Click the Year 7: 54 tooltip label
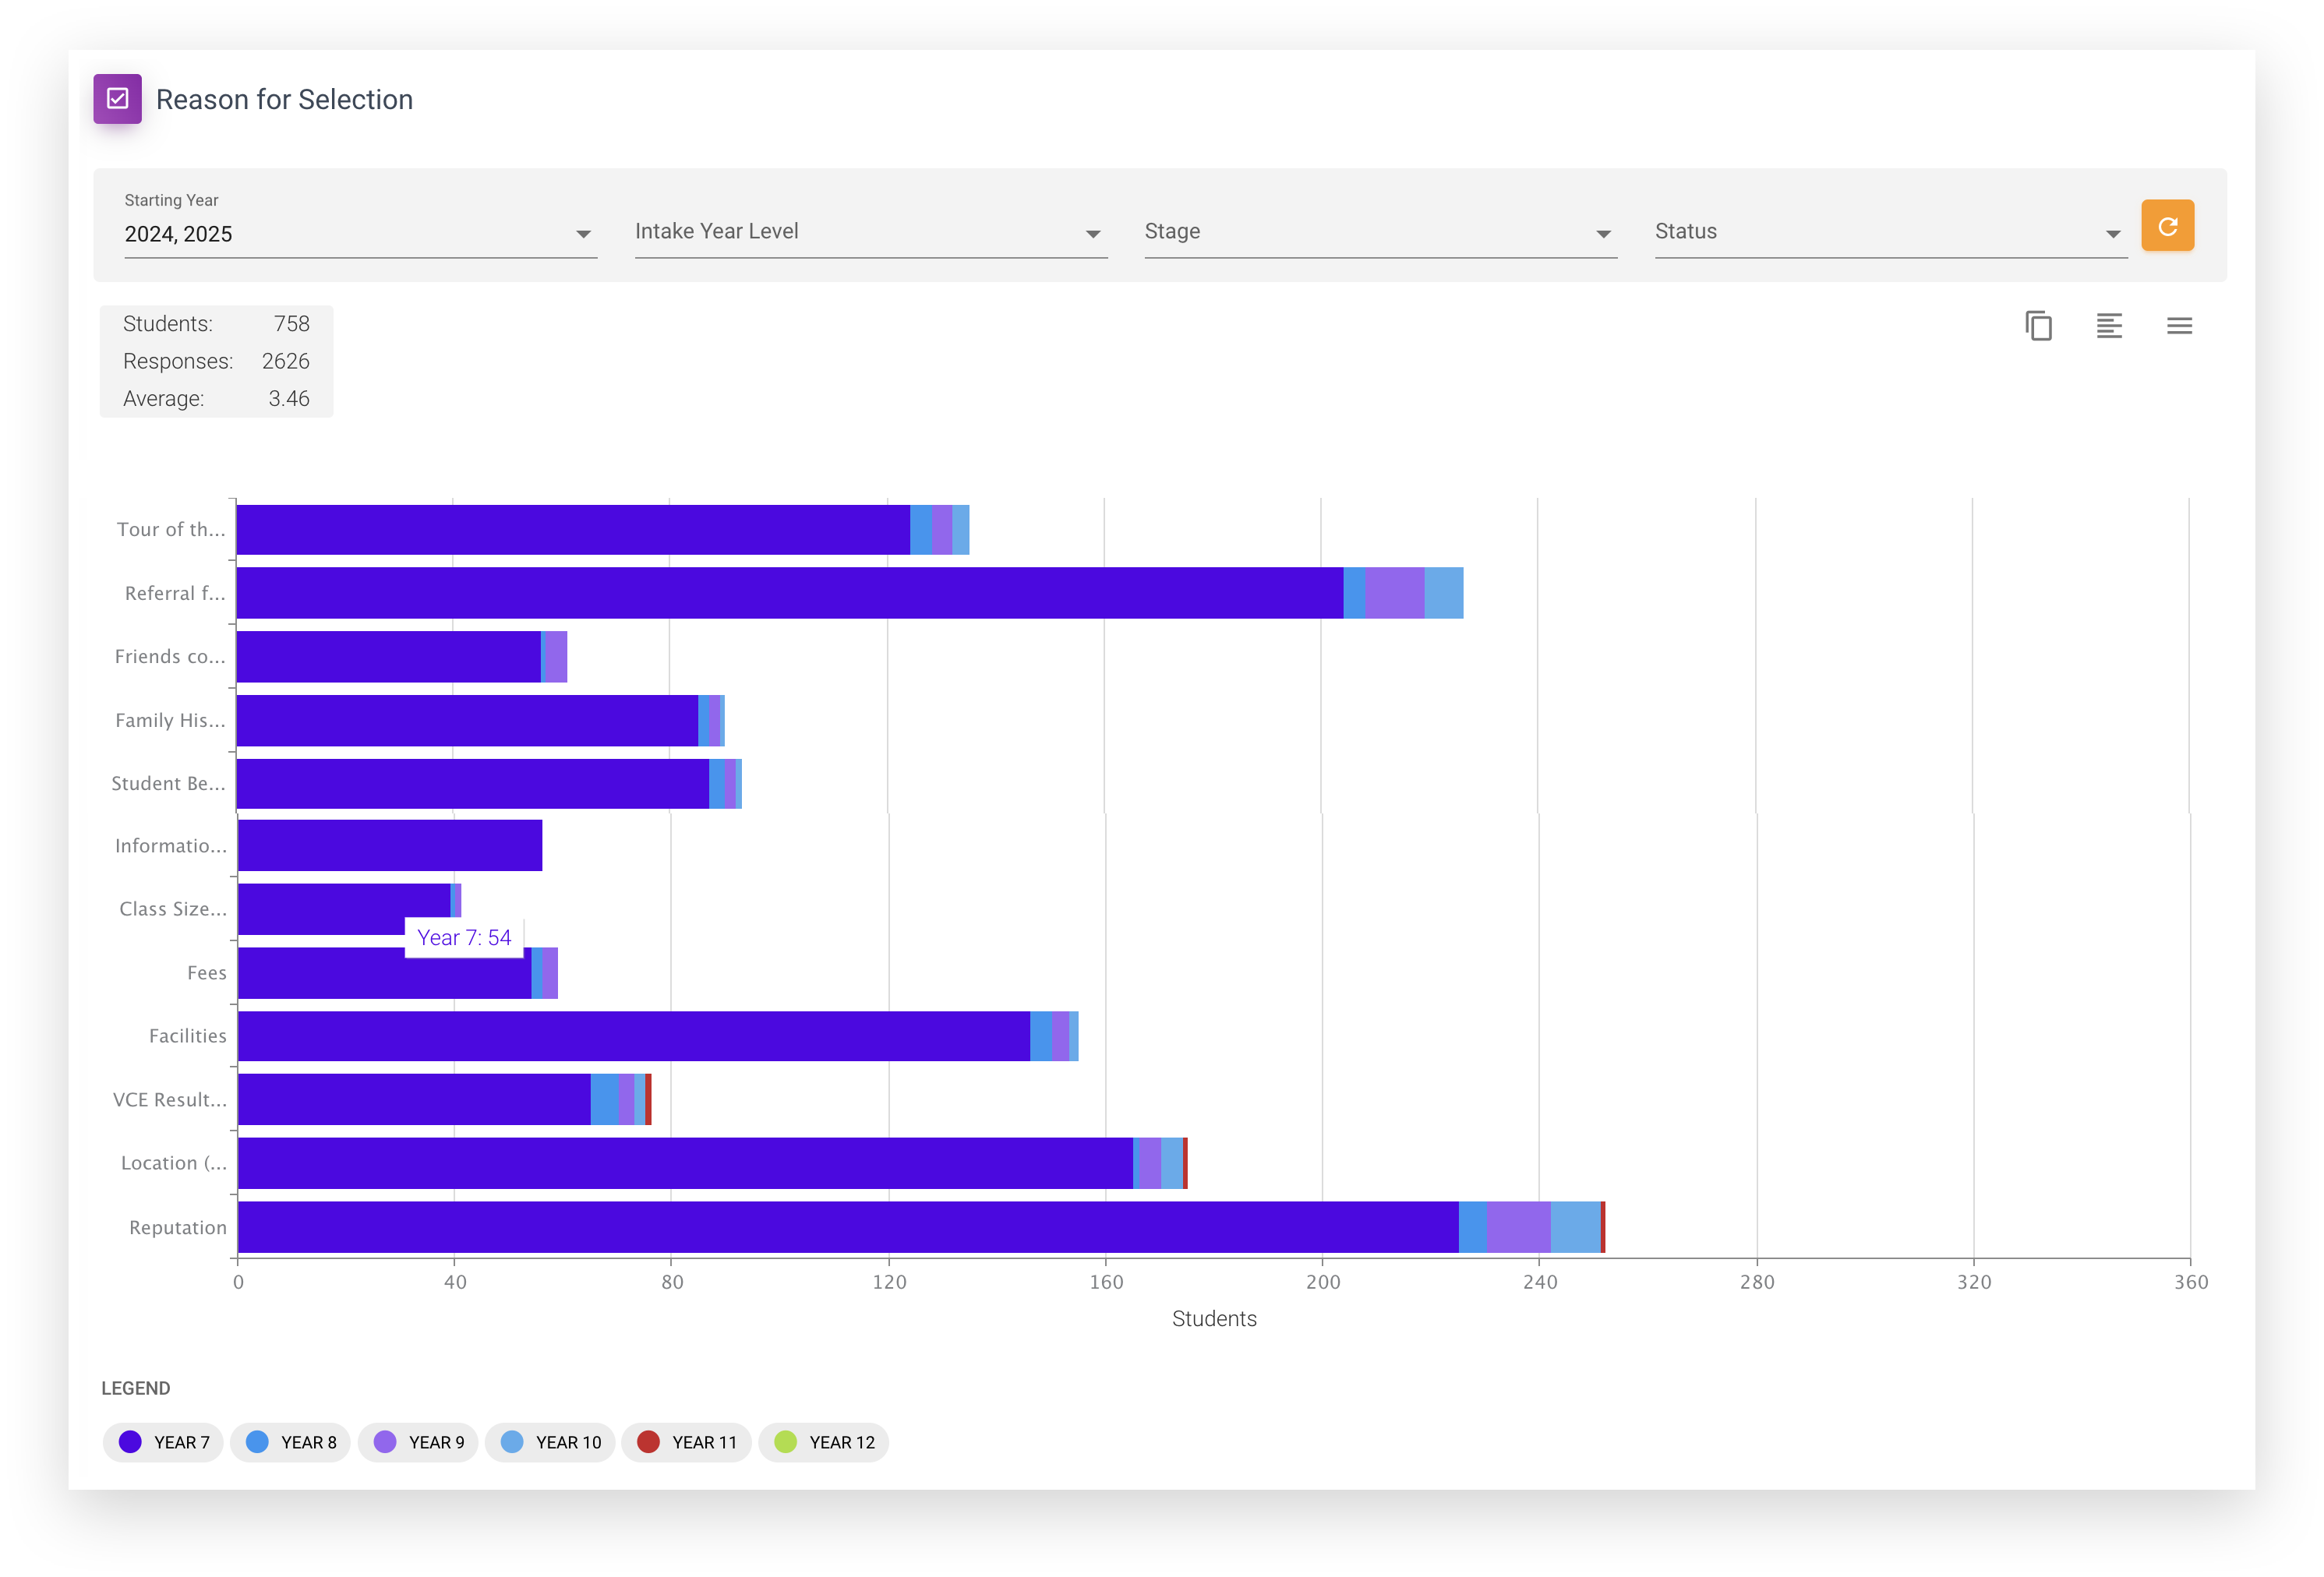Image resolution: width=2324 pixels, height=1577 pixels. click(464, 938)
